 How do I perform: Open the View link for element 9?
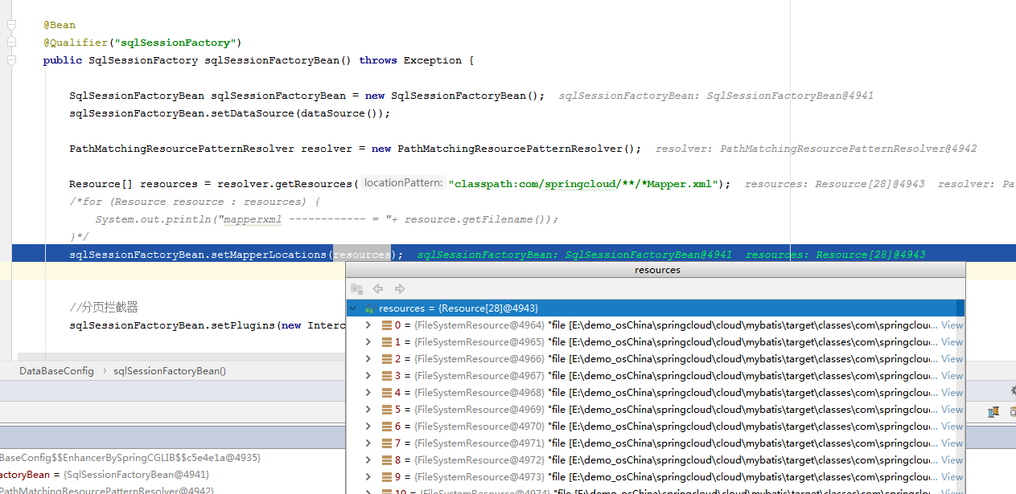[952, 477]
